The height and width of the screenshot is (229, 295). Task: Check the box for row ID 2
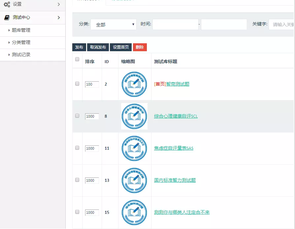point(77,84)
